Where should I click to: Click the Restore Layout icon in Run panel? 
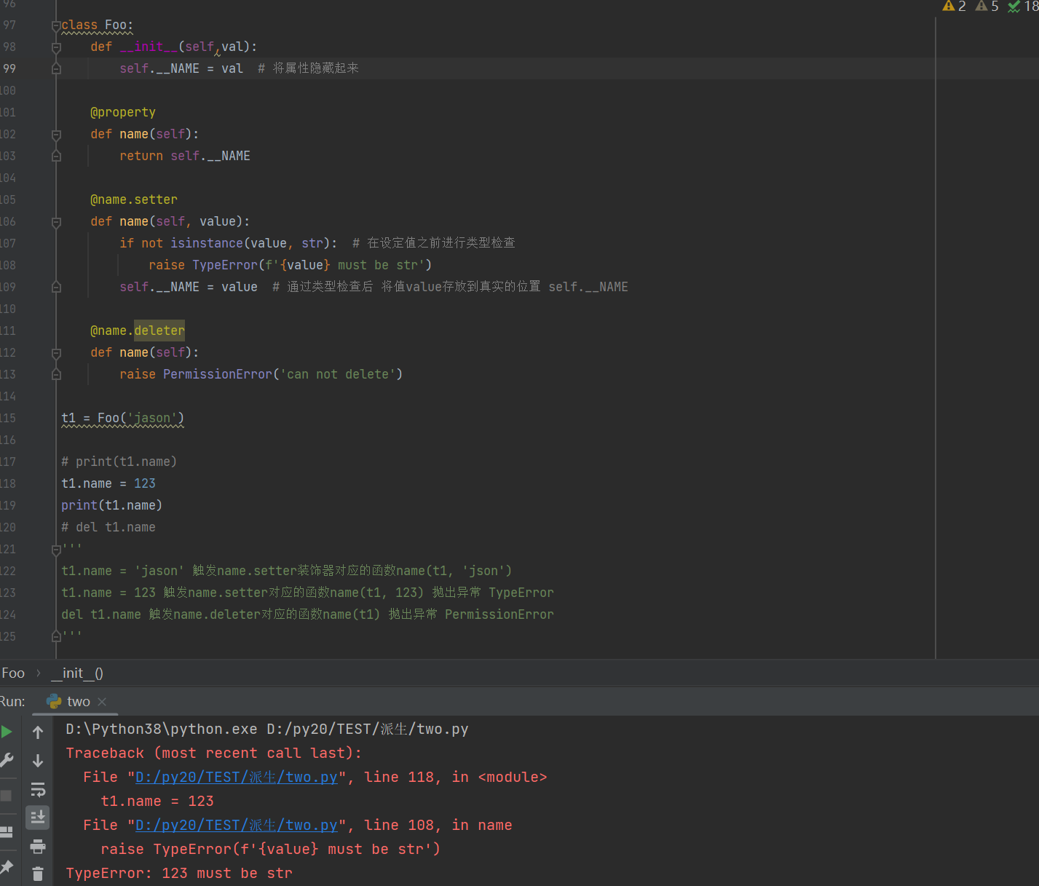pyautogui.click(x=6, y=831)
